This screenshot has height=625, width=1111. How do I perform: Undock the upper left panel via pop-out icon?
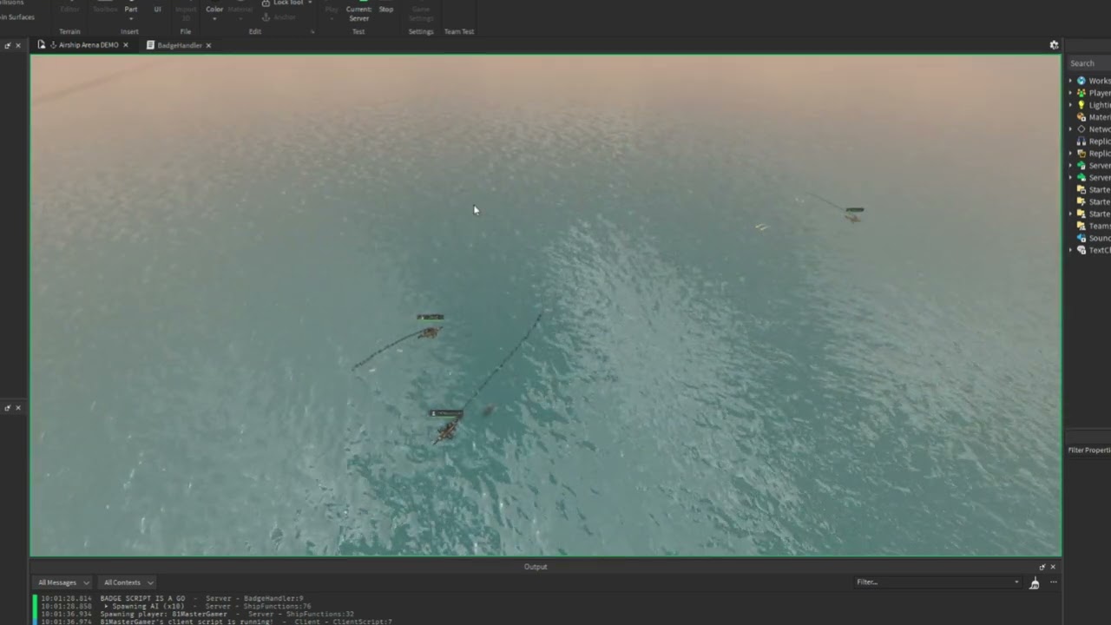8,45
